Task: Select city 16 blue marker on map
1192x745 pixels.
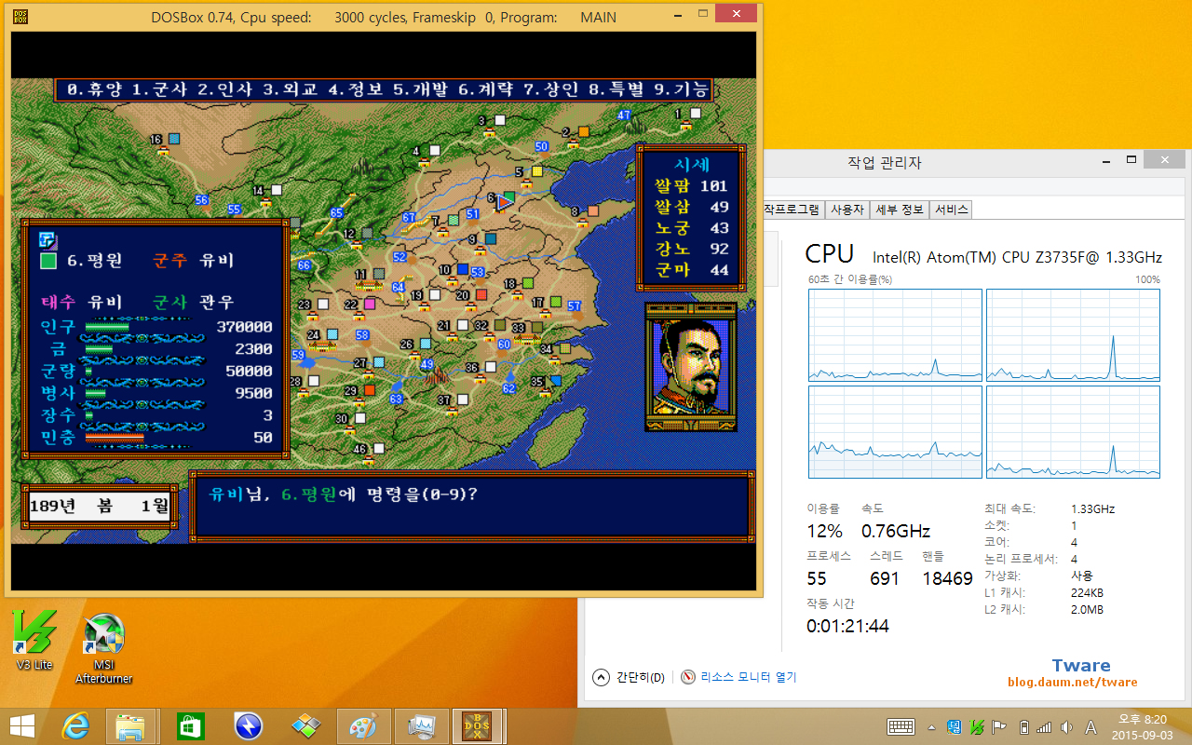Action: click(x=173, y=139)
